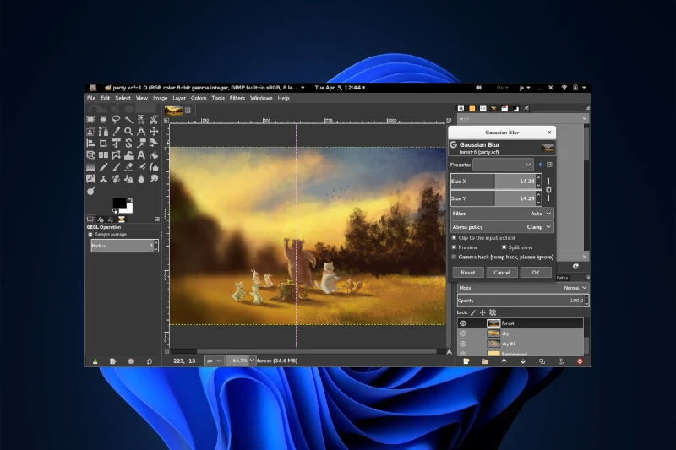Screen dimensions: 676x450
Task: Select the Bucket Fill tool
Action: pos(154,155)
